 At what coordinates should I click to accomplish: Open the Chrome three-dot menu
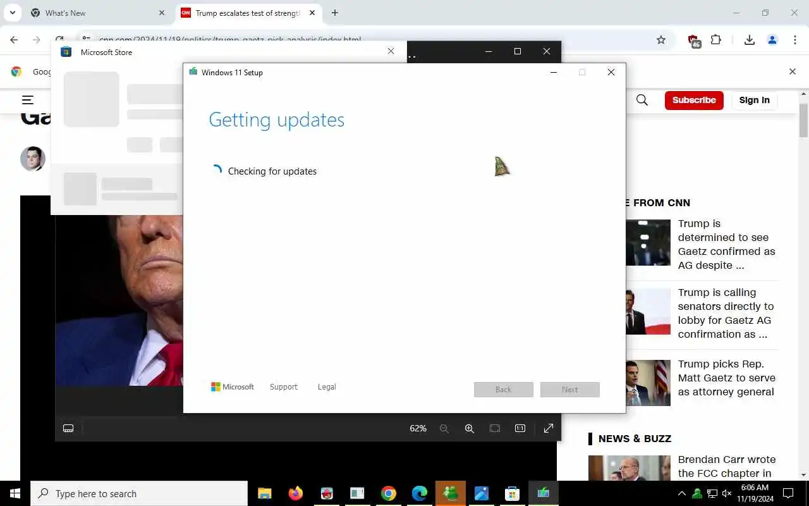(x=795, y=40)
